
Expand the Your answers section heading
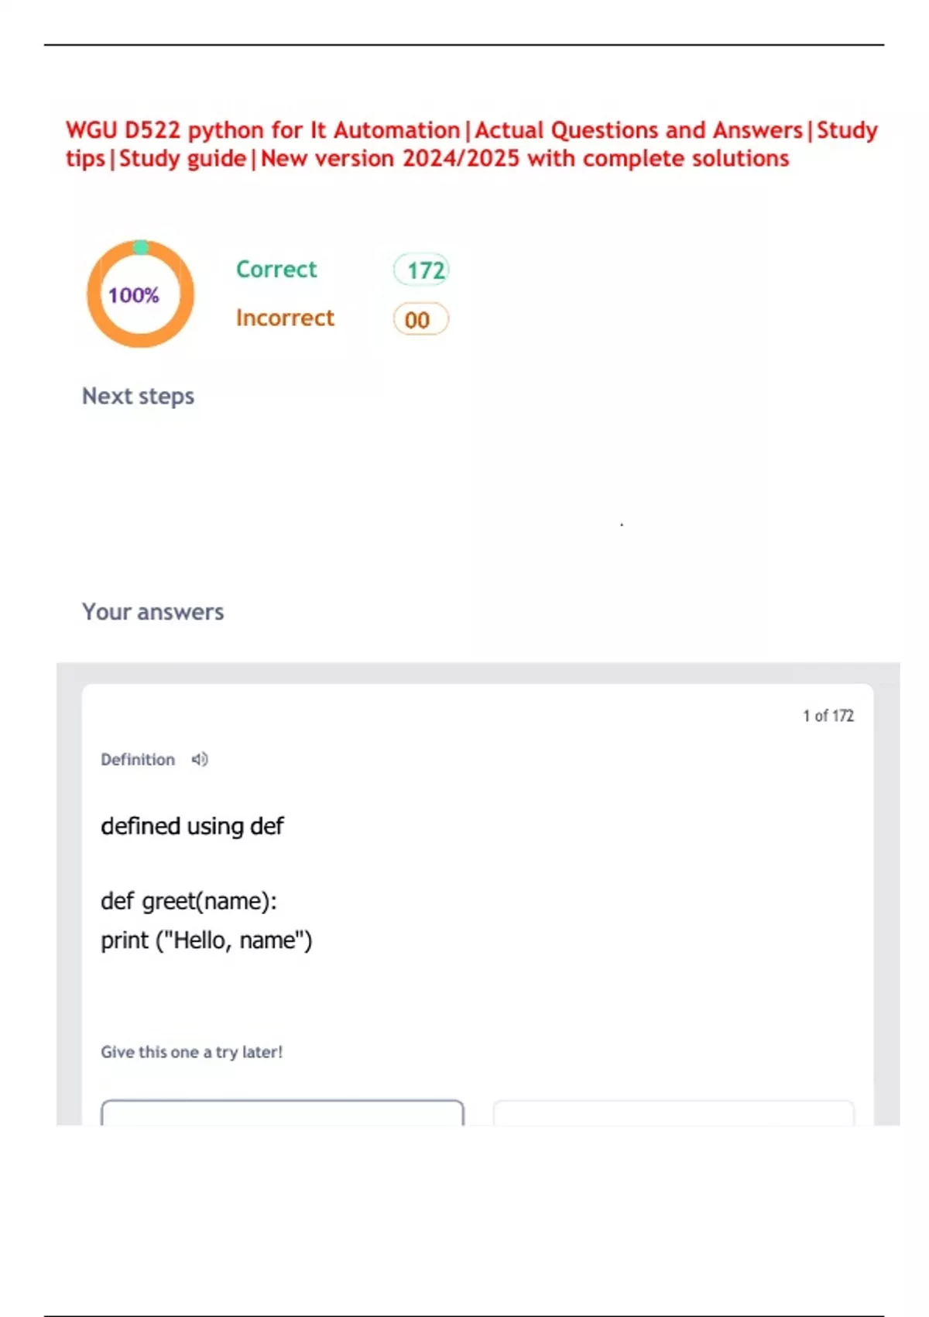pos(153,612)
